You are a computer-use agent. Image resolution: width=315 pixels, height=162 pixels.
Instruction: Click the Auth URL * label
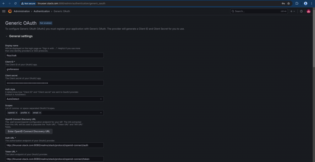click(10, 138)
